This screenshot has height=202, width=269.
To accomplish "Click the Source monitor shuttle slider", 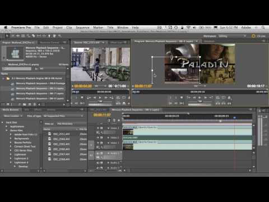I will 100,101.
